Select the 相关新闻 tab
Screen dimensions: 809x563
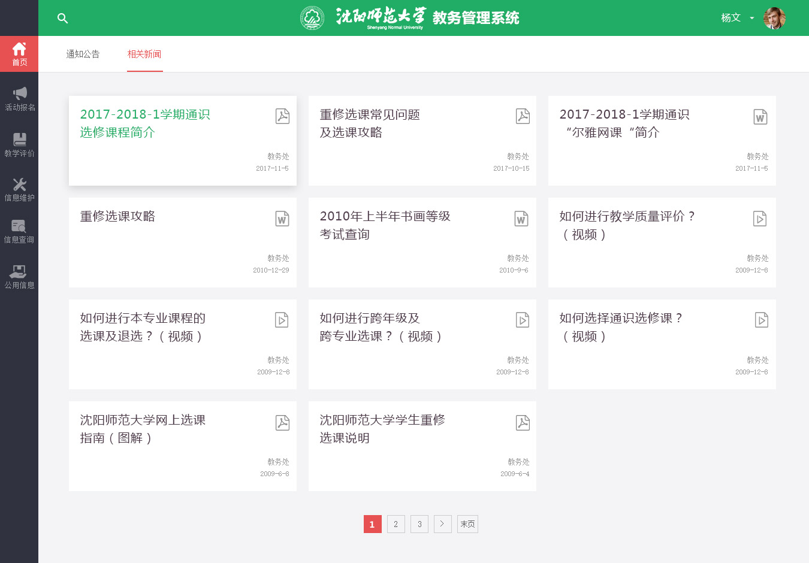144,54
